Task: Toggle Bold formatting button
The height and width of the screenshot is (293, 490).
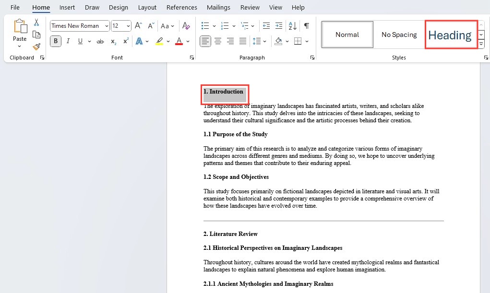Action: 56,41
